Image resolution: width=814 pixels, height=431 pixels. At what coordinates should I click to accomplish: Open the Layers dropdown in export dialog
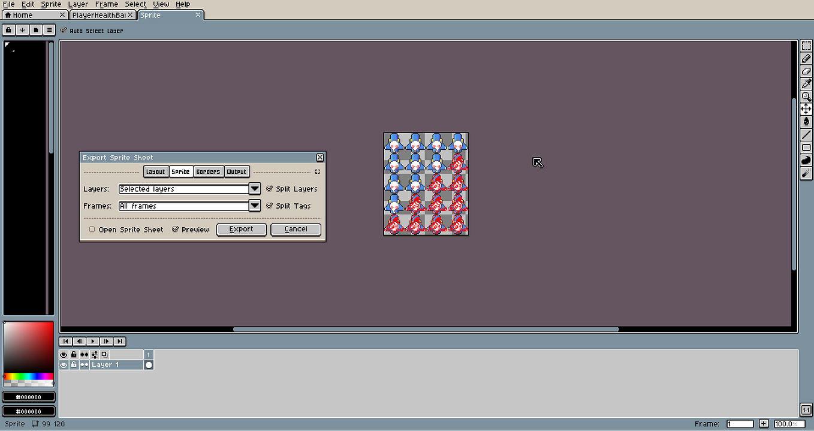[x=255, y=188]
